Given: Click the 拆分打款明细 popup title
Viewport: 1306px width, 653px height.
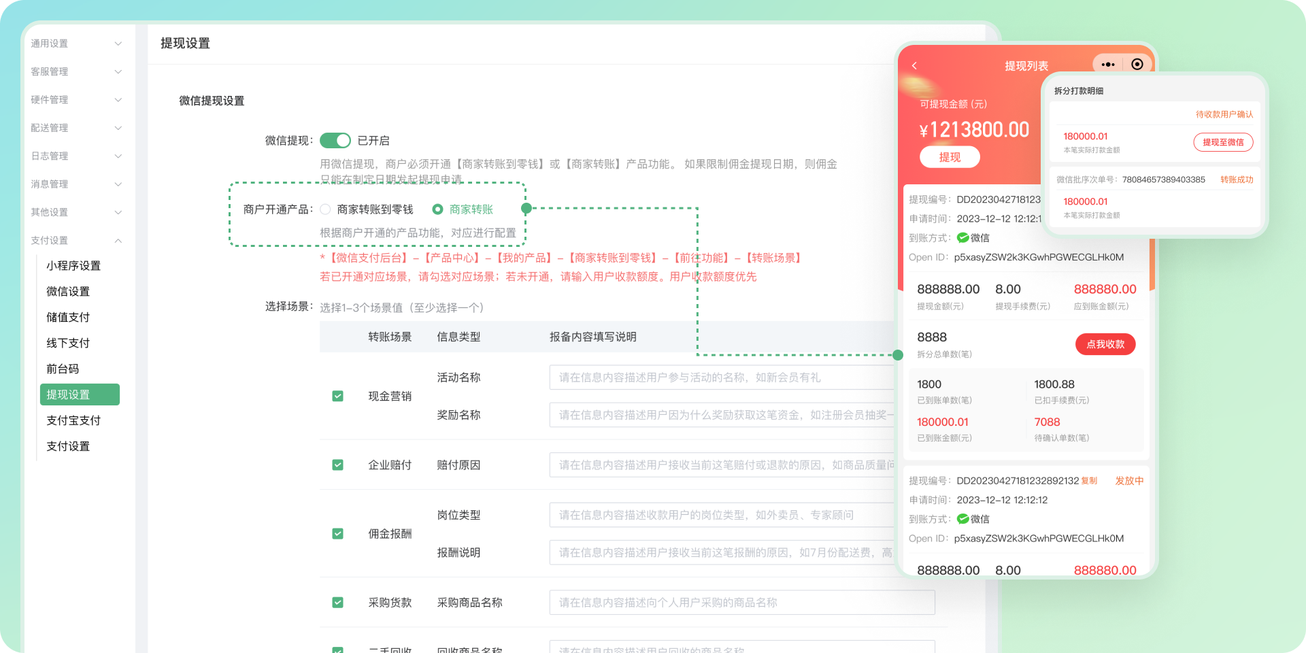Looking at the screenshot, I should pyautogui.click(x=1079, y=90).
